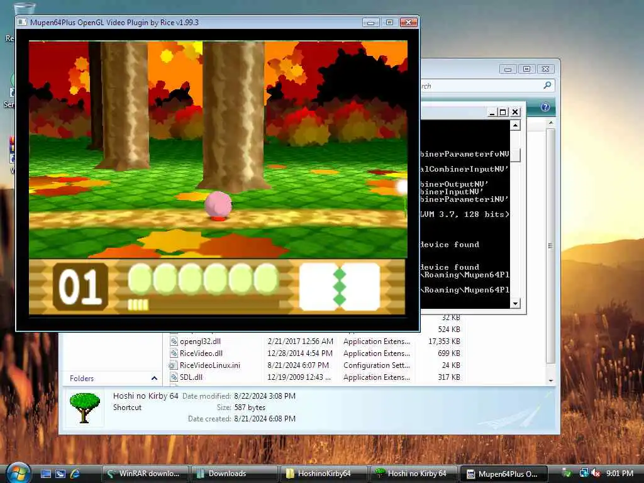Click 8/21/2024 6:07 PM date cell

click(x=298, y=365)
